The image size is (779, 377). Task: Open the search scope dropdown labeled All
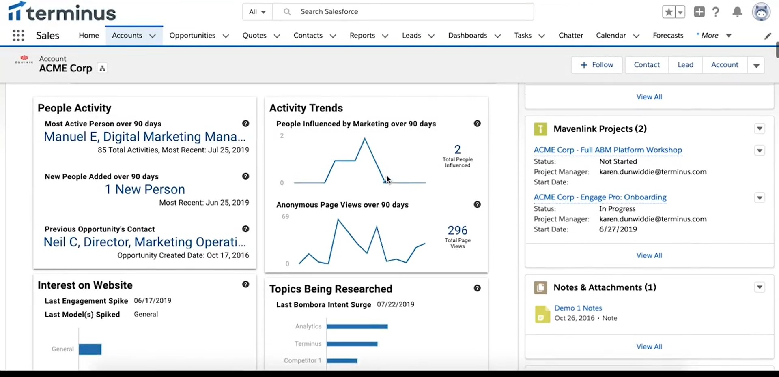pos(257,12)
